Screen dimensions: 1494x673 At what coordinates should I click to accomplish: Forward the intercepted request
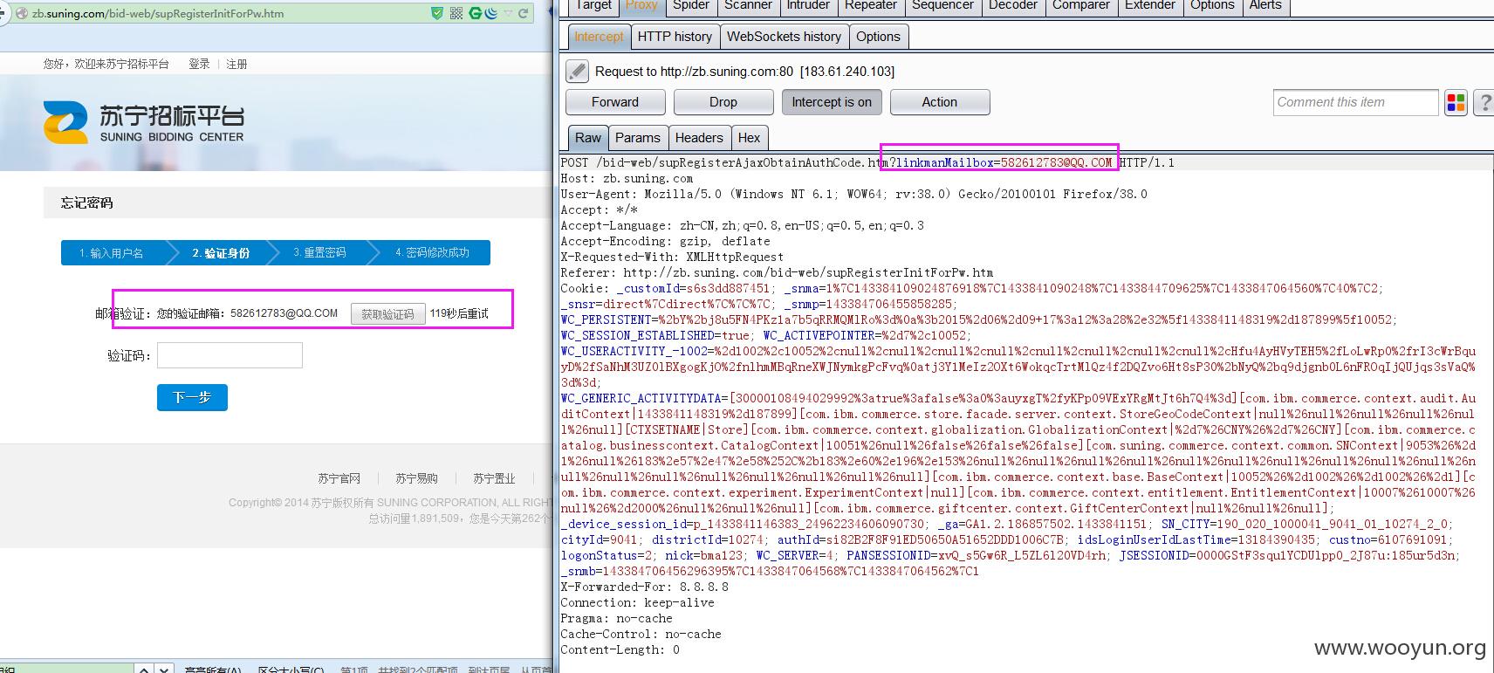tap(615, 102)
